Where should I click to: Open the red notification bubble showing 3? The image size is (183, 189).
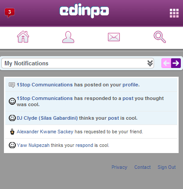(x=10, y=13)
